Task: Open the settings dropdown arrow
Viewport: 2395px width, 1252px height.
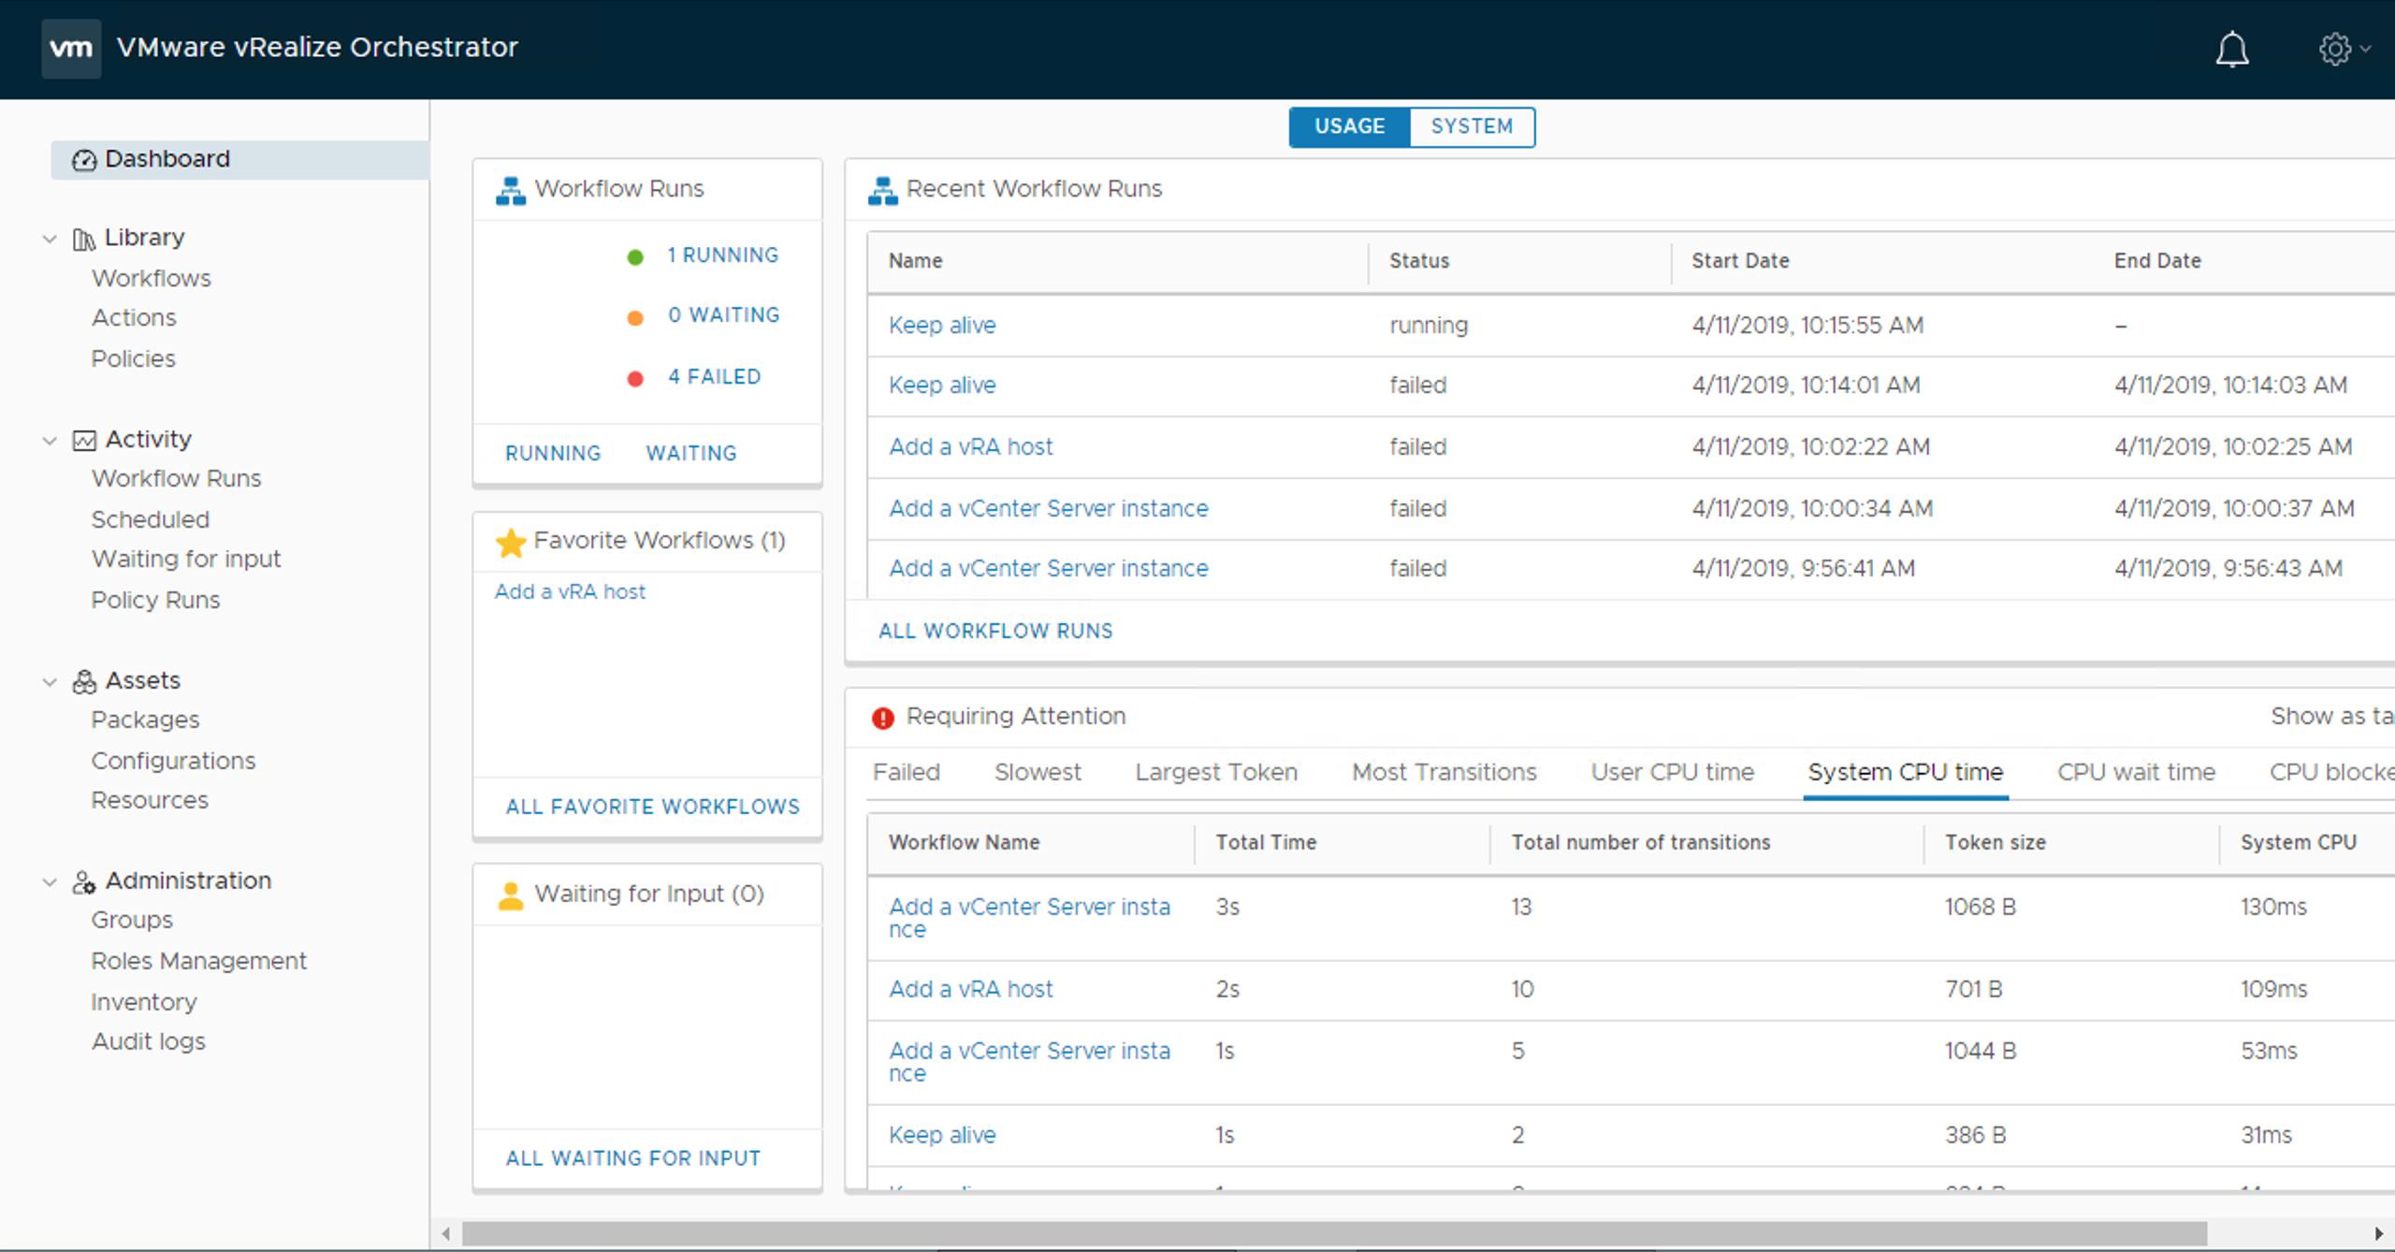Action: [2368, 51]
